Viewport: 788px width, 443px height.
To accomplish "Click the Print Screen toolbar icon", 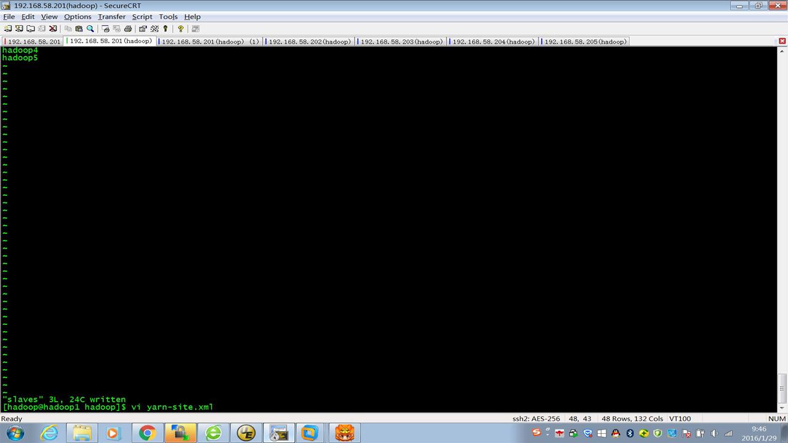I will click(105, 28).
